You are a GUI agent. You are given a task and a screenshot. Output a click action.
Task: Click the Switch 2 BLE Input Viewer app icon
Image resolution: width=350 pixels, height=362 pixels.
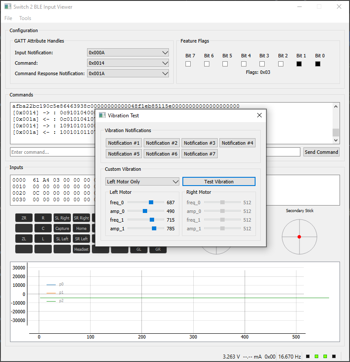8,7
